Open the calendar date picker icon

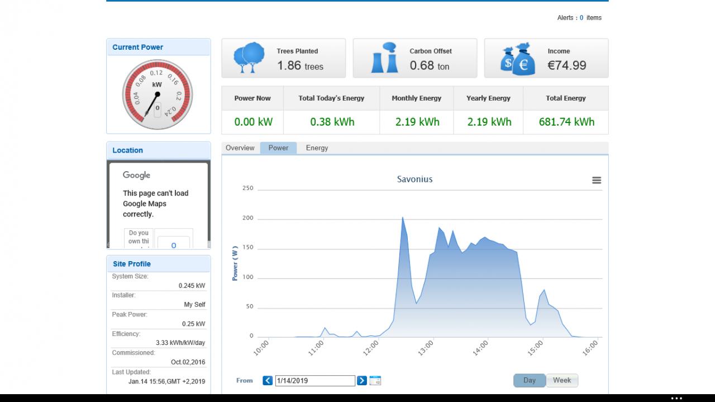tap(375, 381)
